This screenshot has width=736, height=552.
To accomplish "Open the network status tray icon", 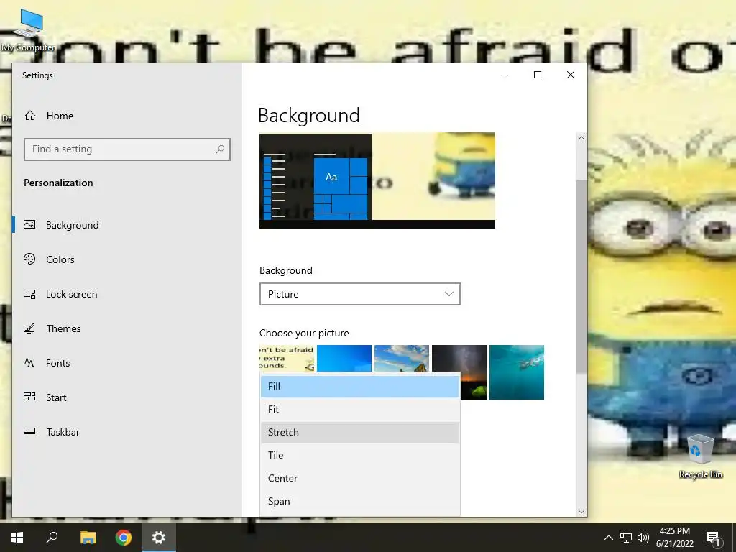I will point(626,538).
